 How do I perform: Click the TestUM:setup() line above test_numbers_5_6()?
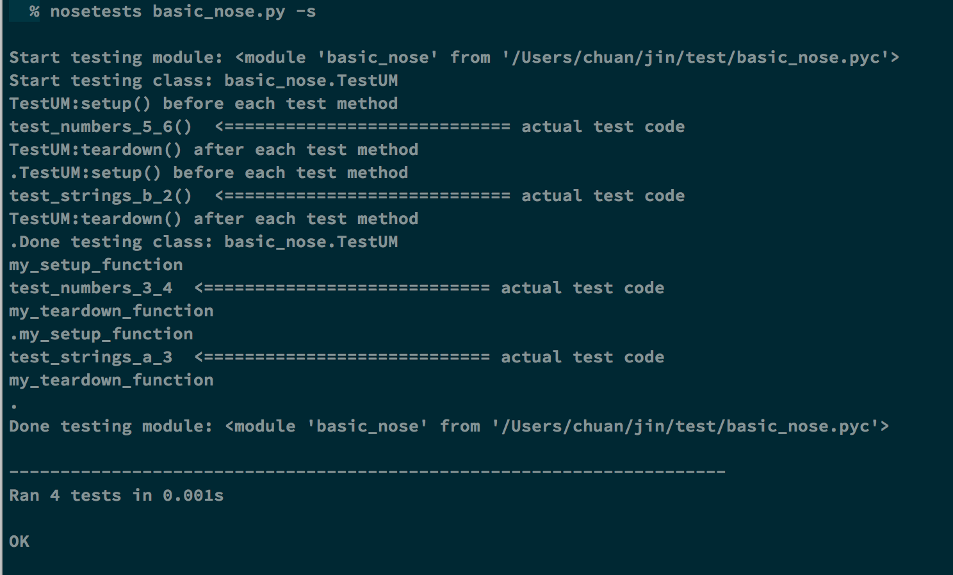[x=203, y=104]
